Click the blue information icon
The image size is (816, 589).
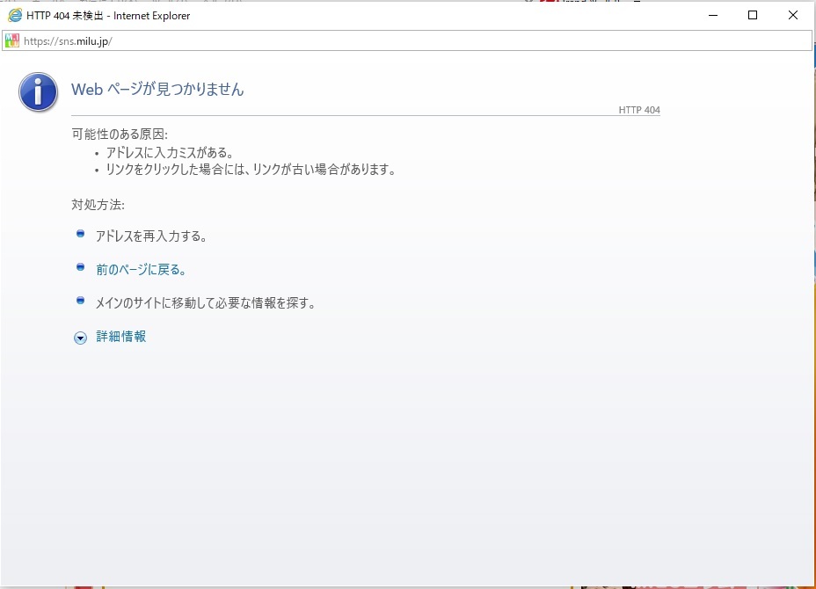tap(38, 92)
